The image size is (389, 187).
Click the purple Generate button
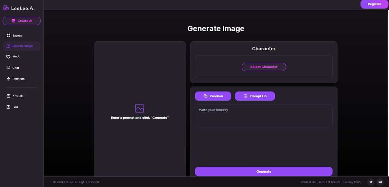(x=264, y=171)
